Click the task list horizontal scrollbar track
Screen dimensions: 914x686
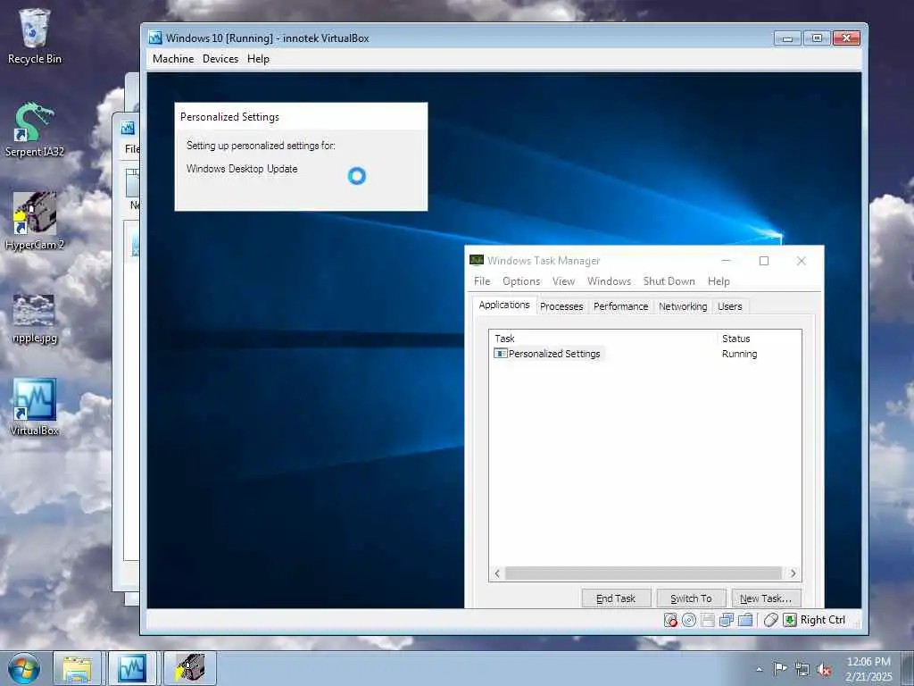[644, 573]
